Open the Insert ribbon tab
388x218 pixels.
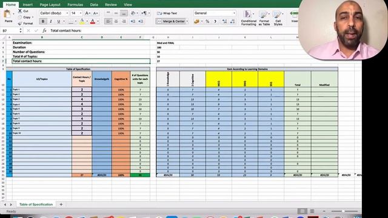coord(27,5)
